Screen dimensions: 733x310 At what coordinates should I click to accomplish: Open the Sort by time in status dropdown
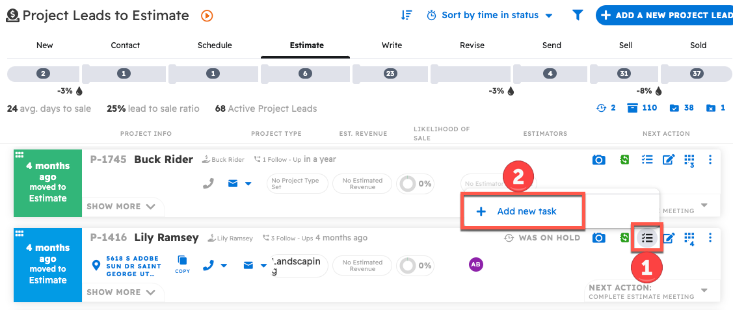[x=490, y=15]
